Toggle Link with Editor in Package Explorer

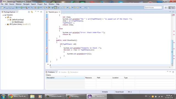32,12
